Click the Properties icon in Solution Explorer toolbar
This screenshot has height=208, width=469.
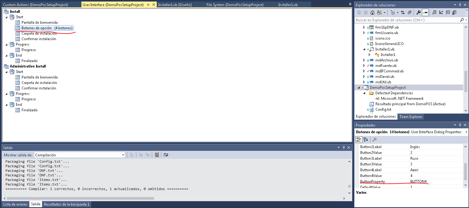click(x=419, y=12)
